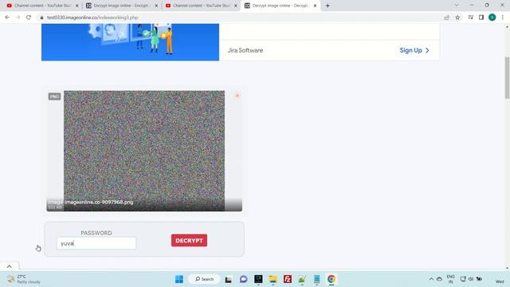Viewport: 510px width, 287px height.
Task: Open the blue document taskbar app
Action: point(317,279)
